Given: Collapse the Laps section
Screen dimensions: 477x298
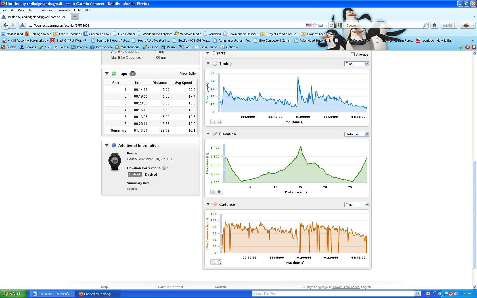Looking at the screenshot, I should 107,74.
